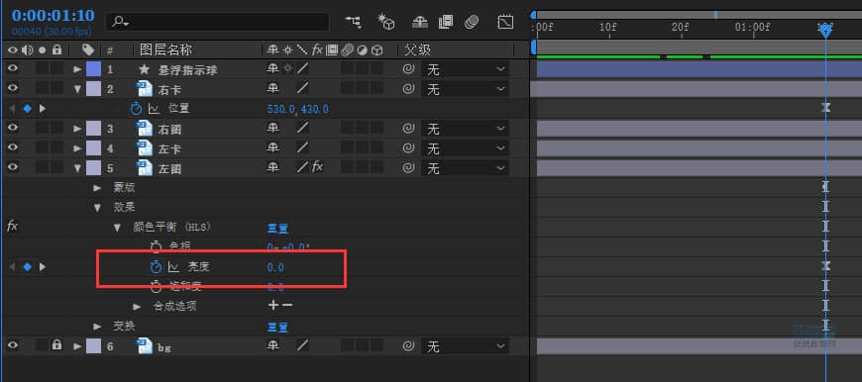Click the 重置 link next to 变换
Viewport: 862px width, 382px height.
click(277, 328)
